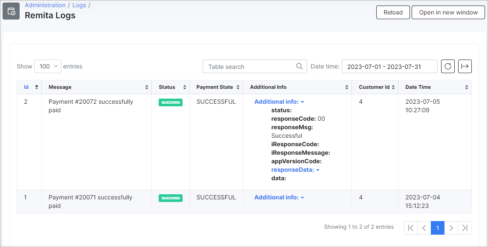This screenshot has height=247, width=488.
Task: Go to last page icon
Action: [x=465, y=228]
